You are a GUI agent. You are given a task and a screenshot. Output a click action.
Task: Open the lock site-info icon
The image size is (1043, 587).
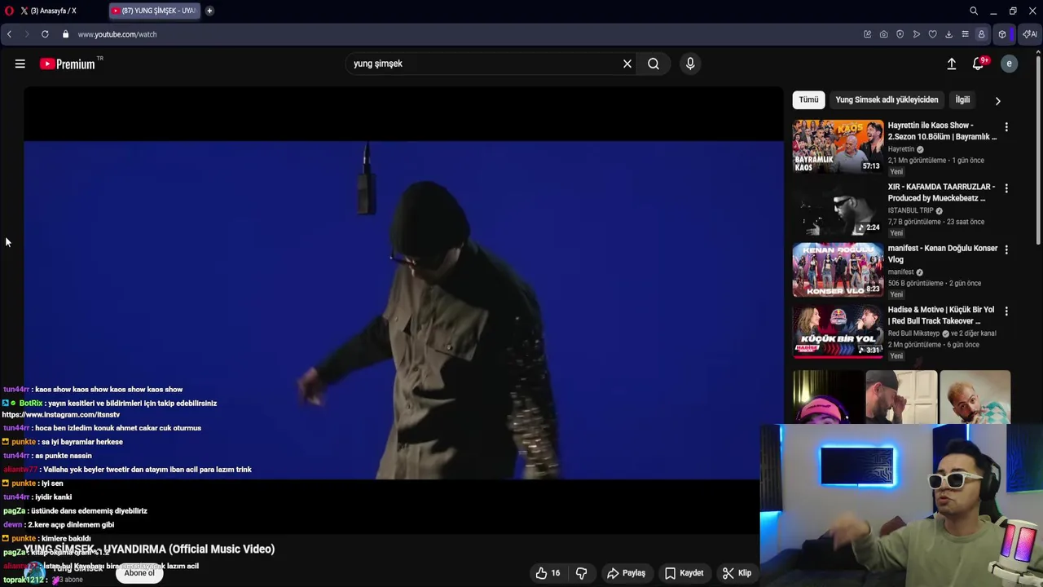tap(66, 34)
